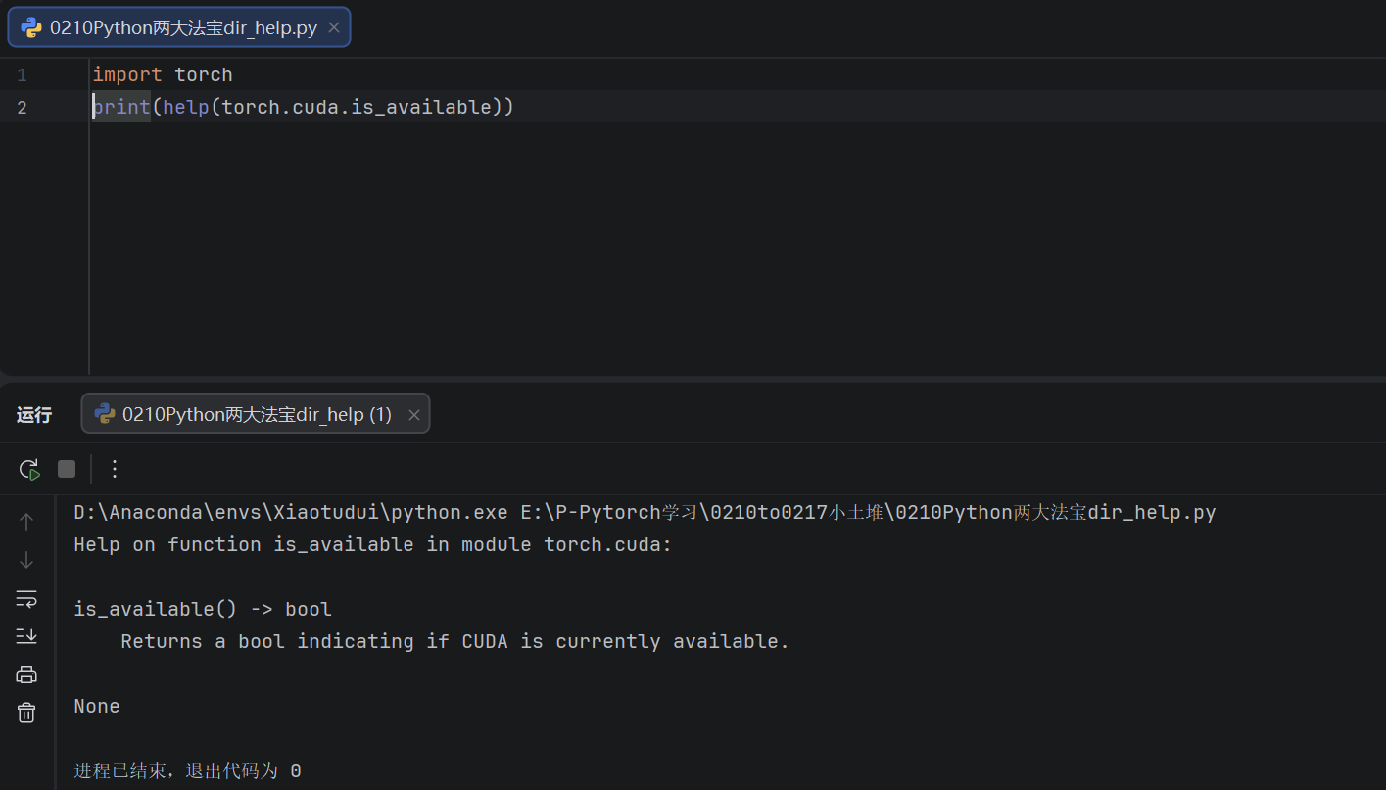Stop the running process
The height and width of the screenshot is (790, 1386).
(x=67, y=469)
